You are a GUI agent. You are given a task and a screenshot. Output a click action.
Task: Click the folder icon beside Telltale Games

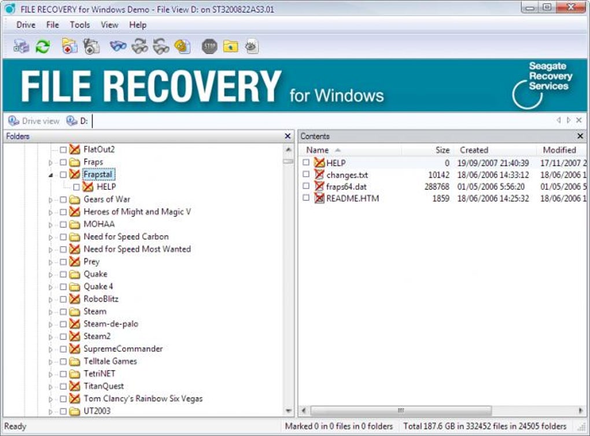75,361
